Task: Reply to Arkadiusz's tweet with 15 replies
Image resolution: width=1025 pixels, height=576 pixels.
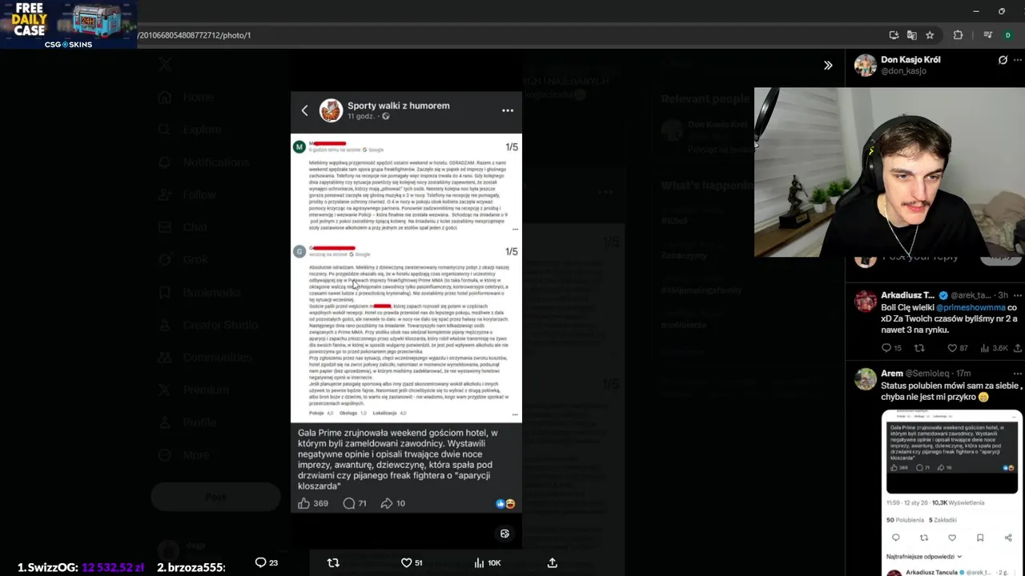Action: [x=891, y=348]
